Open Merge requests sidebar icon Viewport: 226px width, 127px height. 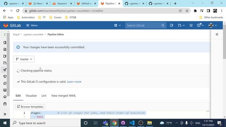tap(5, 63)
